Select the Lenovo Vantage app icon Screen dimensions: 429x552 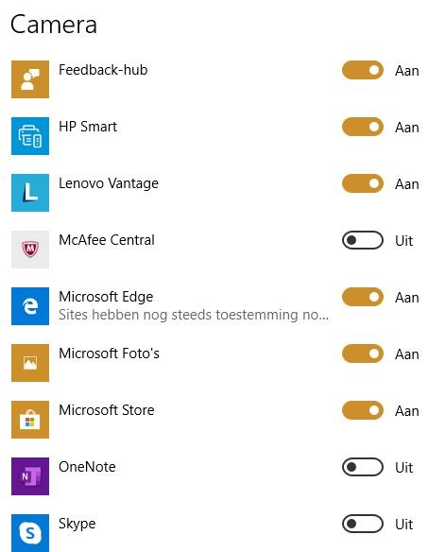(x=30, y=193)
